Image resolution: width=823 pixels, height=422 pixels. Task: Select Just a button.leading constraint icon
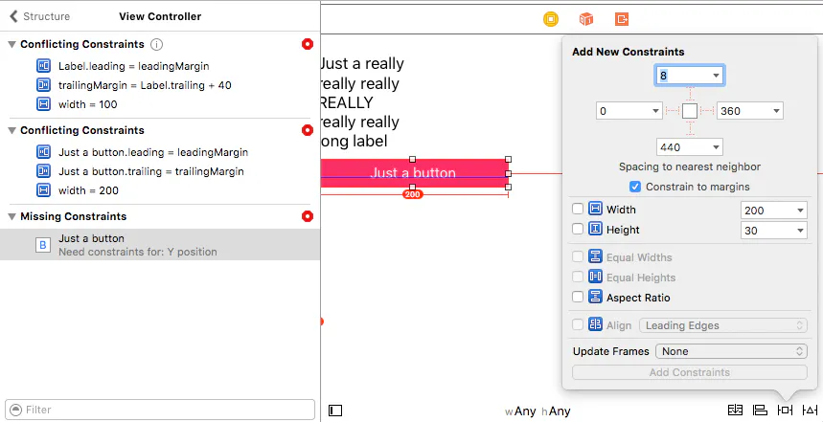click(43, 152)
